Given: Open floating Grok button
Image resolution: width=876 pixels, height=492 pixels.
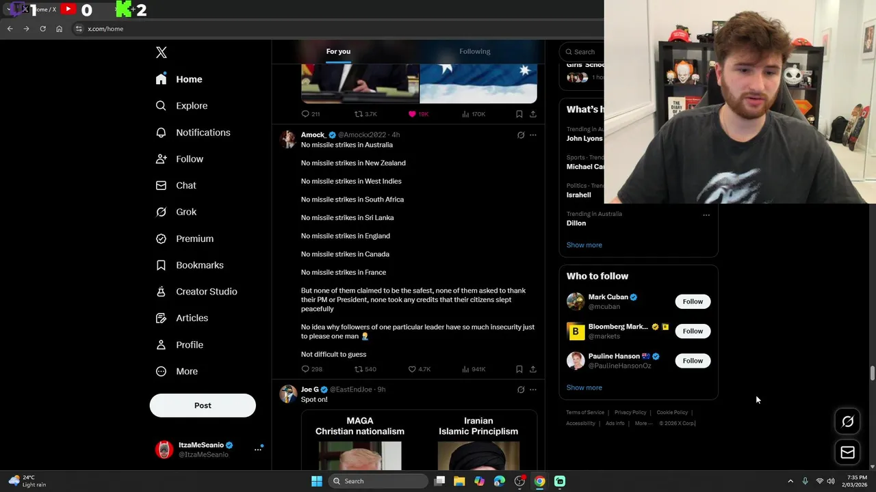Looking at the screenshot, I should tap(847, 422).
